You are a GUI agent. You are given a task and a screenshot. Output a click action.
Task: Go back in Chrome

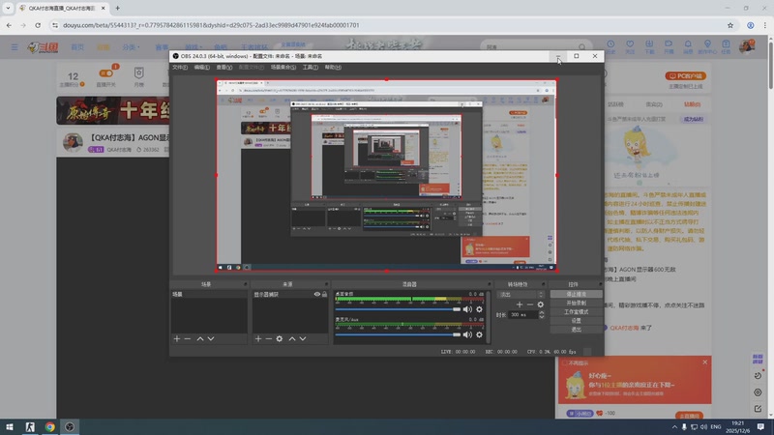9,25
